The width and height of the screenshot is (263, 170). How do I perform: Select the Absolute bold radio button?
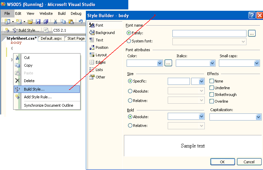(x=130, y=116)
